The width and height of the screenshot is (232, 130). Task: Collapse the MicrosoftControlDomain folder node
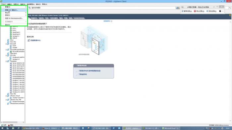(6, 50)
